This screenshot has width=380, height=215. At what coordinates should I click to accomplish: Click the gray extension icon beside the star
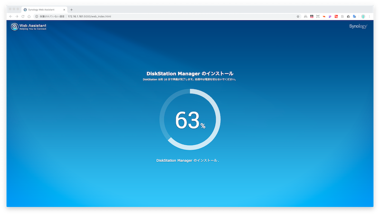[x=305, y=17]
